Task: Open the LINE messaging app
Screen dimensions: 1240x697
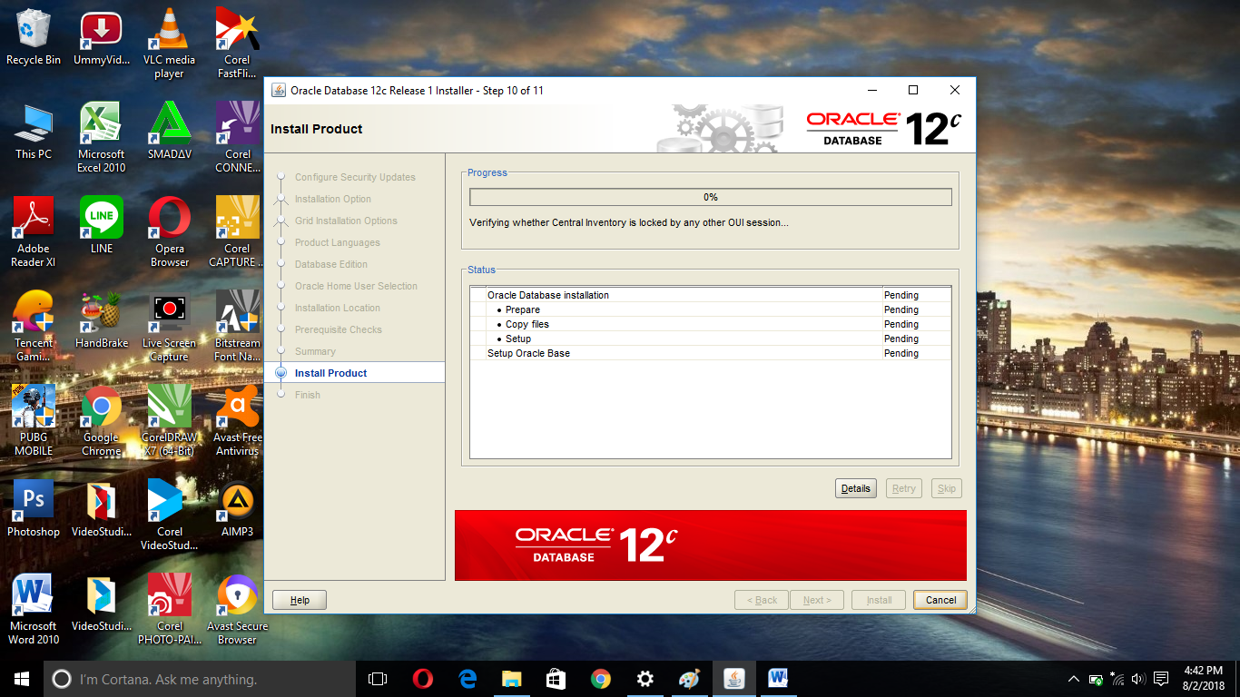Action: coord(101,218)
